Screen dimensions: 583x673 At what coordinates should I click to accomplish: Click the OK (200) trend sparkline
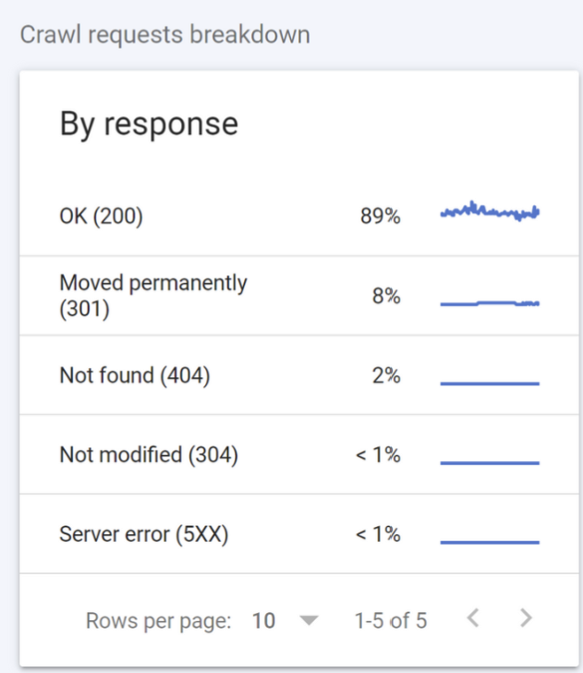point(490,211)
